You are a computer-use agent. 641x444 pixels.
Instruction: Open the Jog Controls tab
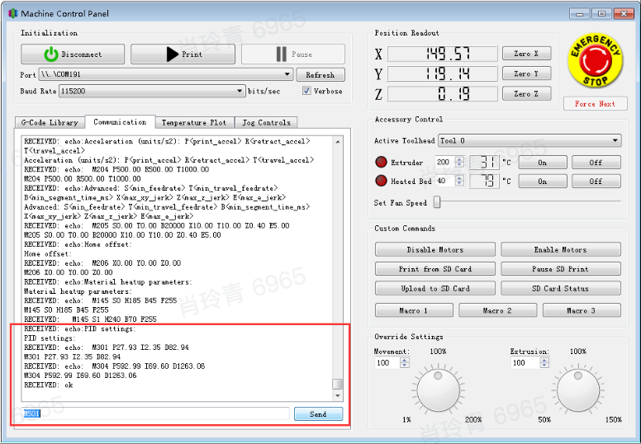pos(265,123)
